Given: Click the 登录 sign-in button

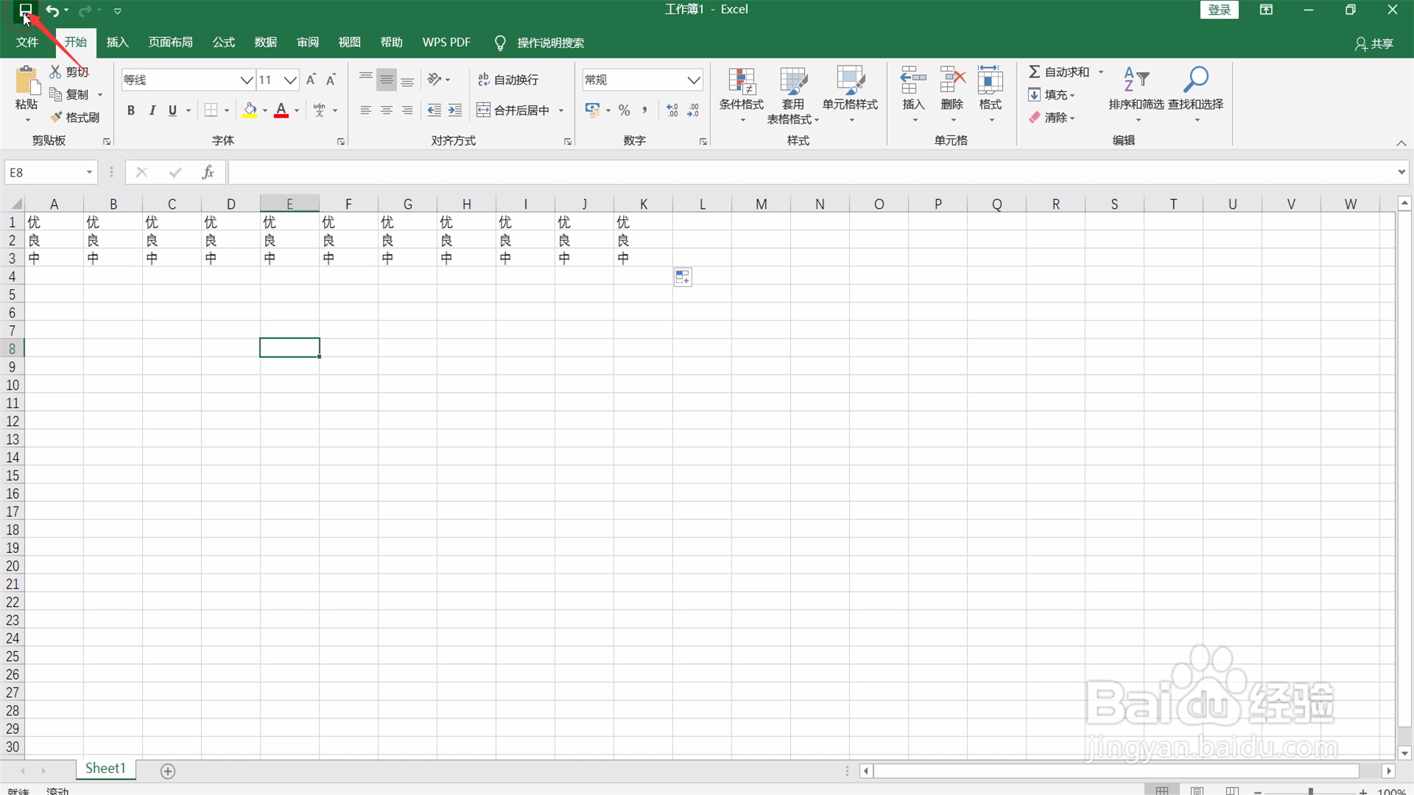Looking at the screenshot, I should (x=1219, y=10).
